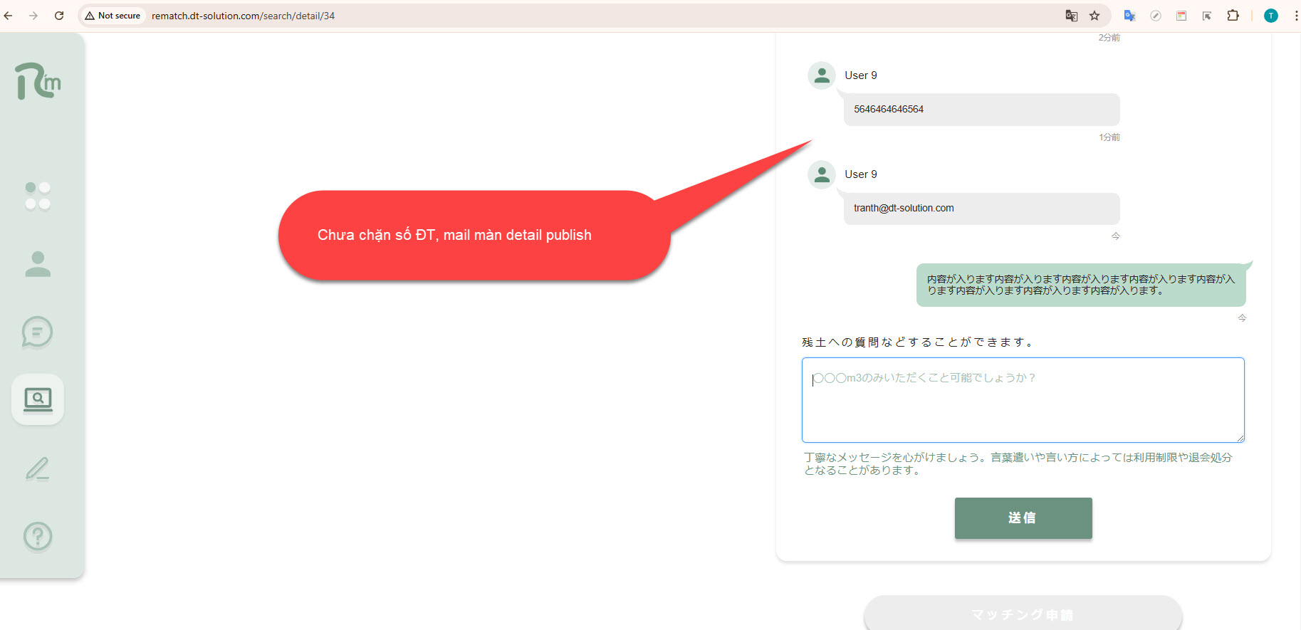Select the search laptop sidebar icon

pos(38,399)
